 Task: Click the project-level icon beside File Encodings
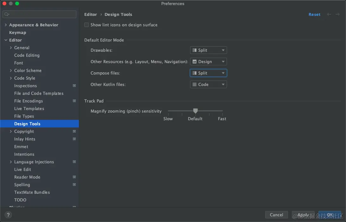(x=74, y=101)
